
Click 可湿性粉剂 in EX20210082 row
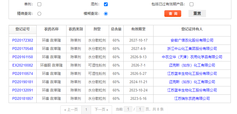(x=97, y=65)
